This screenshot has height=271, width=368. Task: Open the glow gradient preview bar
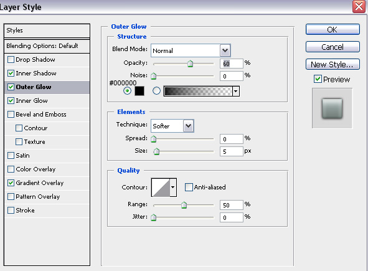point(198,91)
